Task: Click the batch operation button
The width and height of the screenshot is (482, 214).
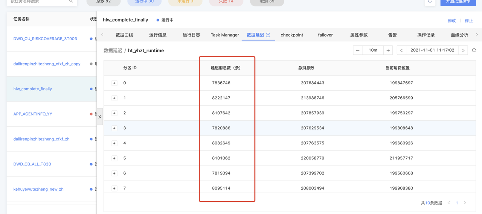Action: [458, 2]
